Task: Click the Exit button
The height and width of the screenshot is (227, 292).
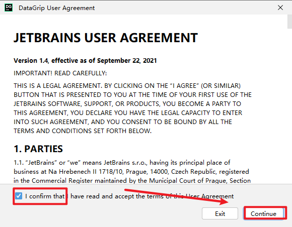Action: click(220, 213)
